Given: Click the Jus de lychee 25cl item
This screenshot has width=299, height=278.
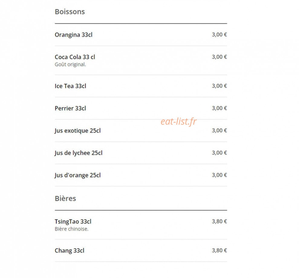Looking at the screenshot, I should click(141, 153).
